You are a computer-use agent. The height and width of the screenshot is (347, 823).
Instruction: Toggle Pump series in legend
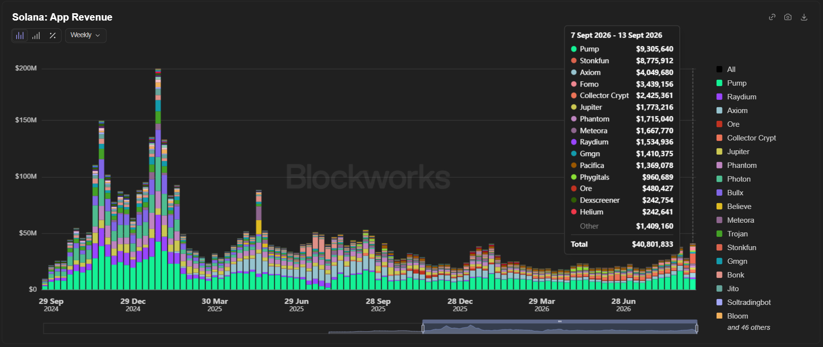point(731,83)
